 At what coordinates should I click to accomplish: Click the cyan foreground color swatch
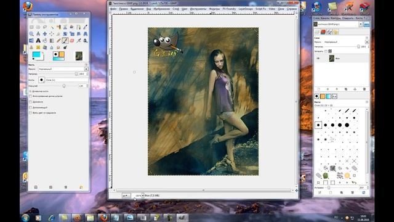37,55
